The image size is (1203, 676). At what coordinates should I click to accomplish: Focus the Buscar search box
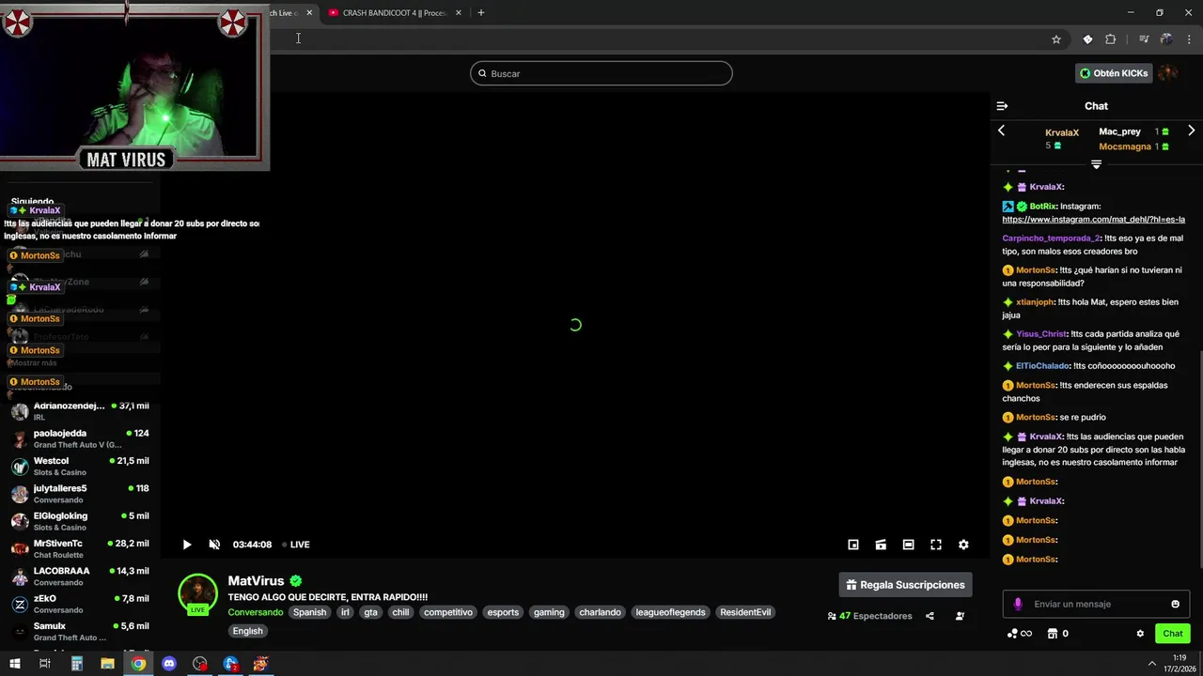pos(601,73)
